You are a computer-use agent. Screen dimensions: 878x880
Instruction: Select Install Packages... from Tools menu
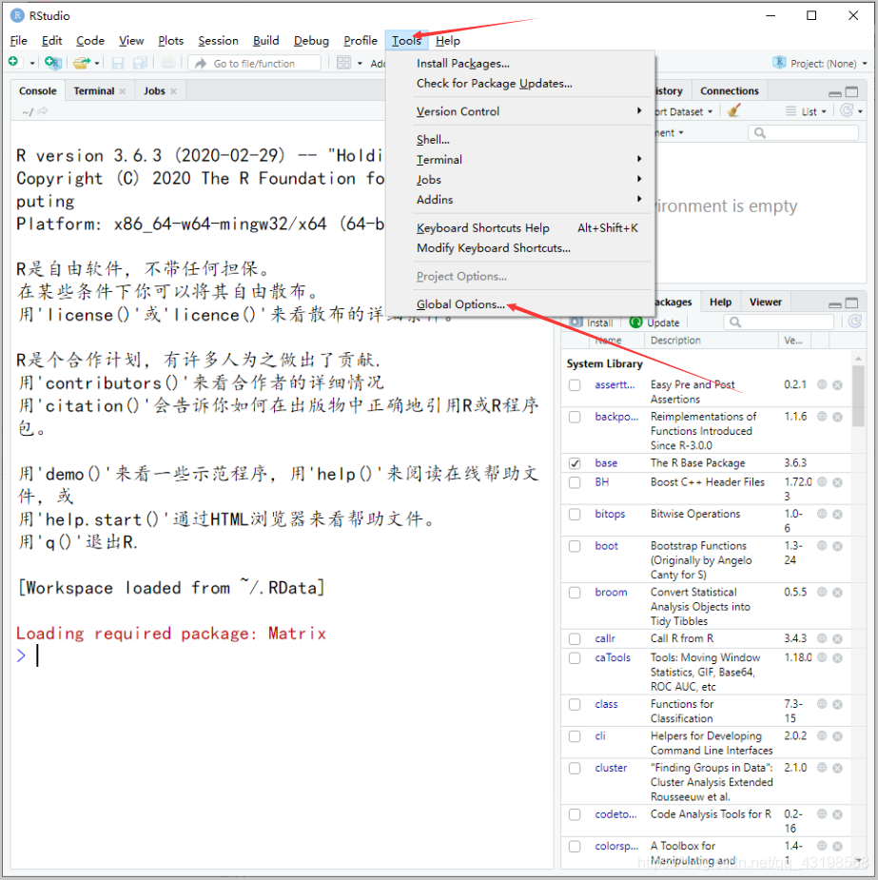463,64
